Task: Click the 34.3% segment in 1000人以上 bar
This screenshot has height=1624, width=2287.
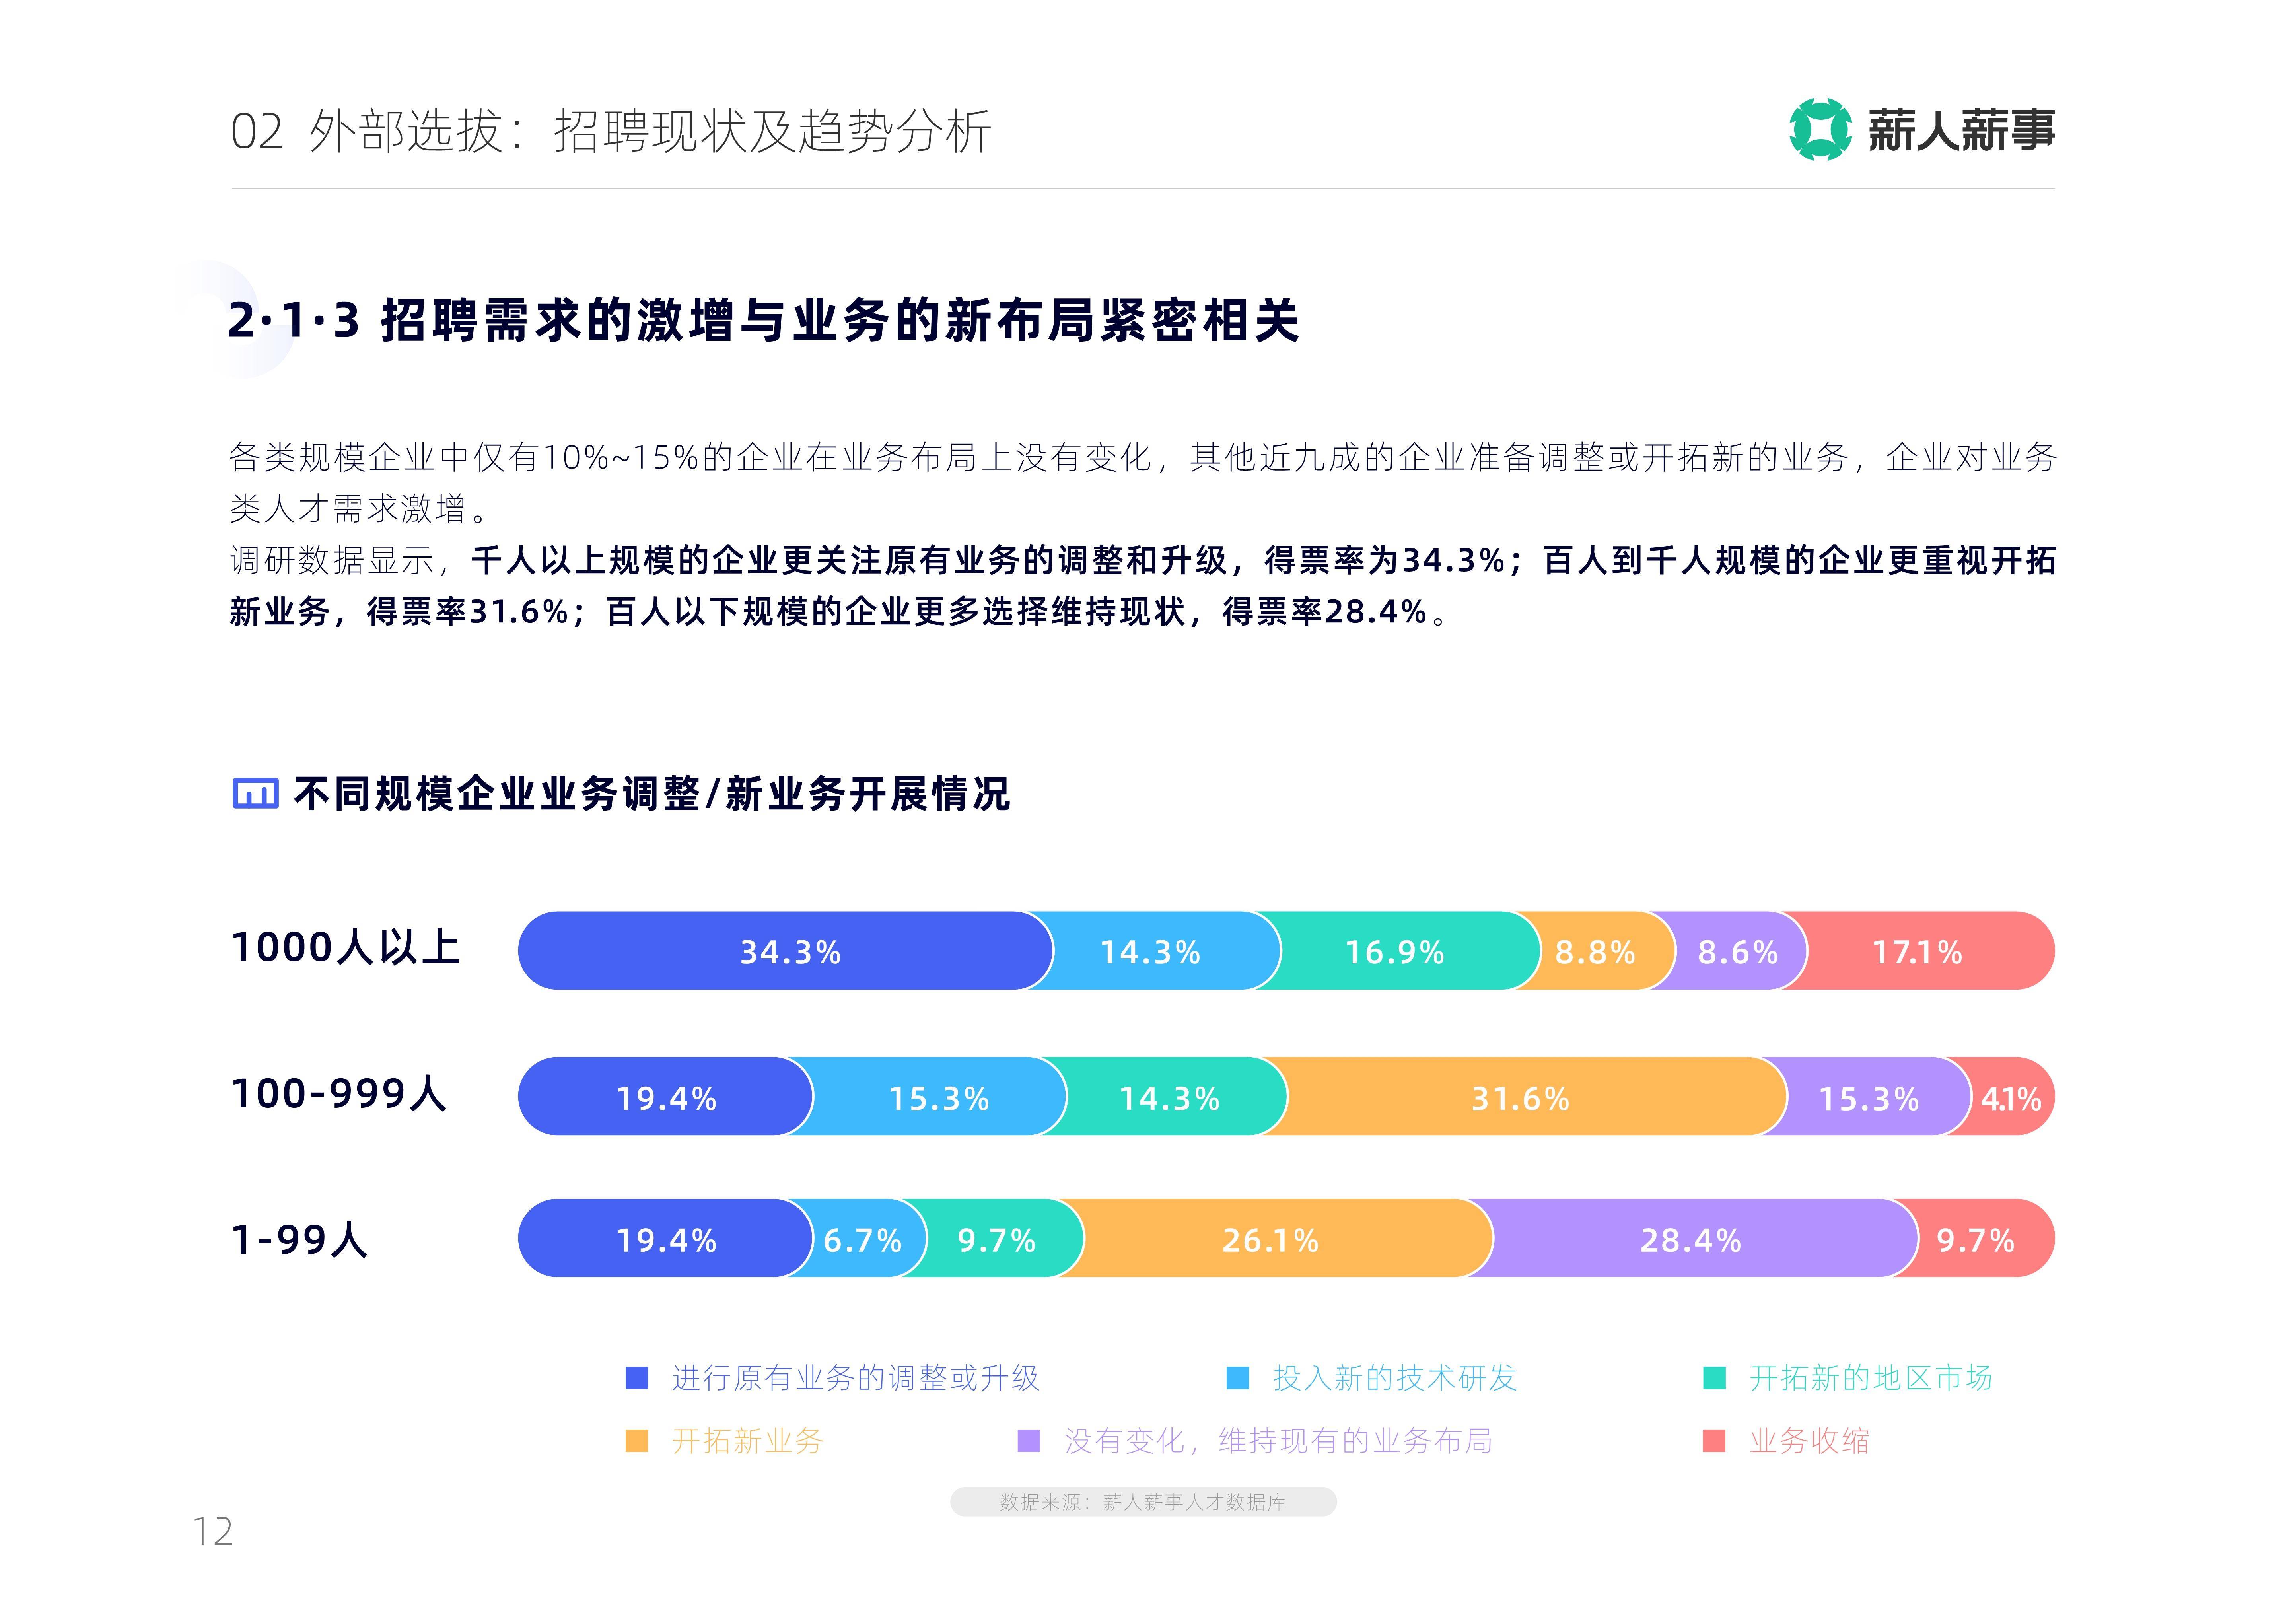Action: pyautogui.click(x=785, y=951)
